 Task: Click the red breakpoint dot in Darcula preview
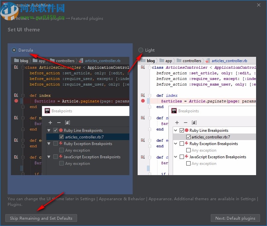click(16, 101)
